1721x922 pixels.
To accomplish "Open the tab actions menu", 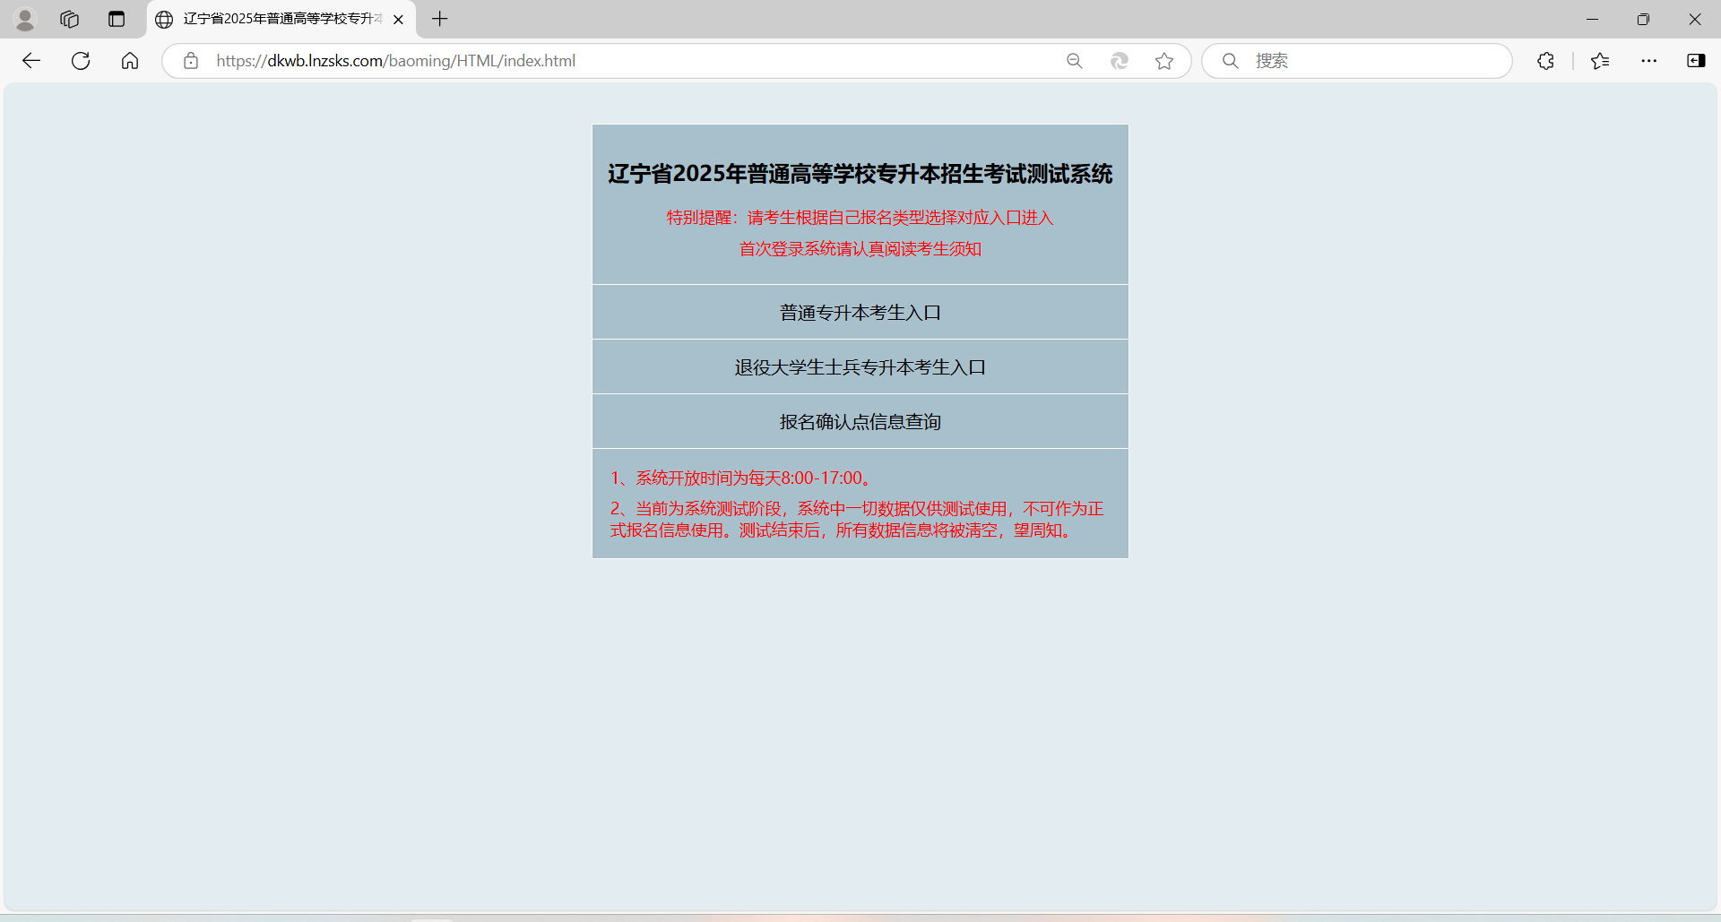I will 117,19.
